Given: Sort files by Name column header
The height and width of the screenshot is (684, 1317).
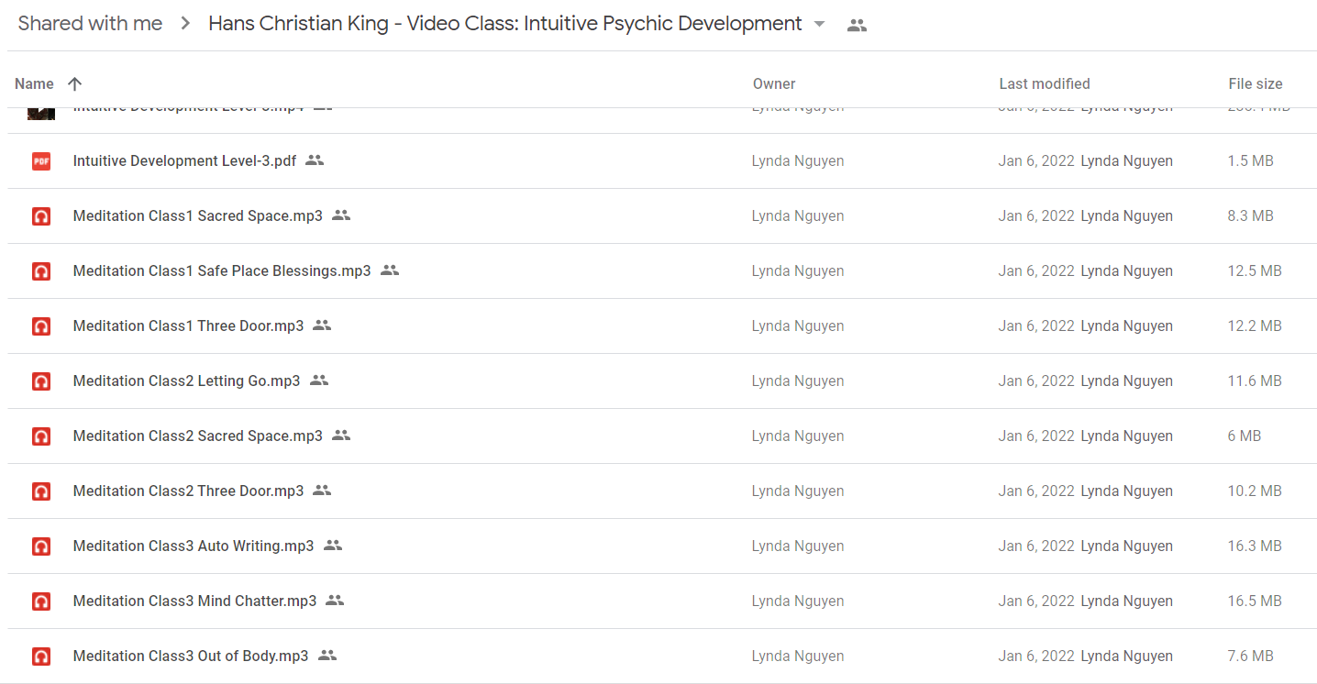Looking at the screenshot, I should click(34, 83).
